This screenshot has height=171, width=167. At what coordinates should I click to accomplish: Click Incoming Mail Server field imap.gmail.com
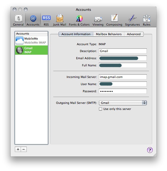[123, 77]
